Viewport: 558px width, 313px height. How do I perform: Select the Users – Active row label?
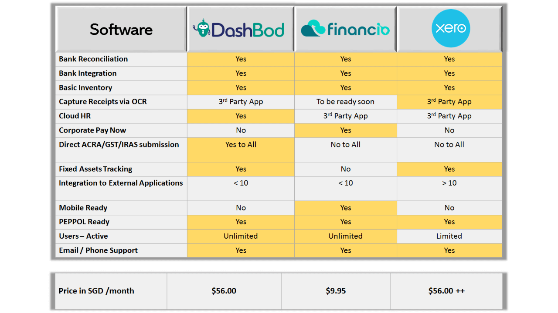coord(83,236)
